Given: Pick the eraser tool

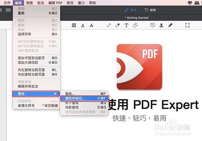Looking at the screenshot, I should coord(117,25).
